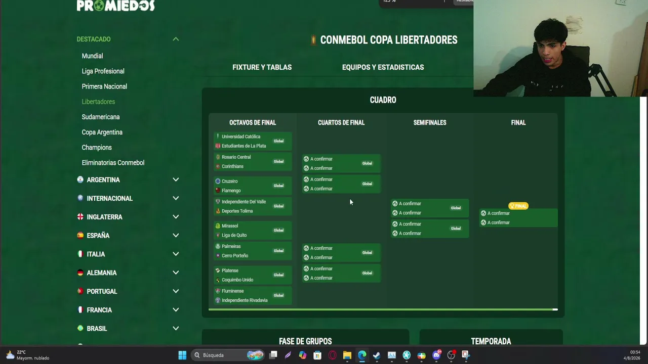Click Global for Cruzeiro vs Flamengo
The height and width of the screenshot is (364, 648).
278,186
